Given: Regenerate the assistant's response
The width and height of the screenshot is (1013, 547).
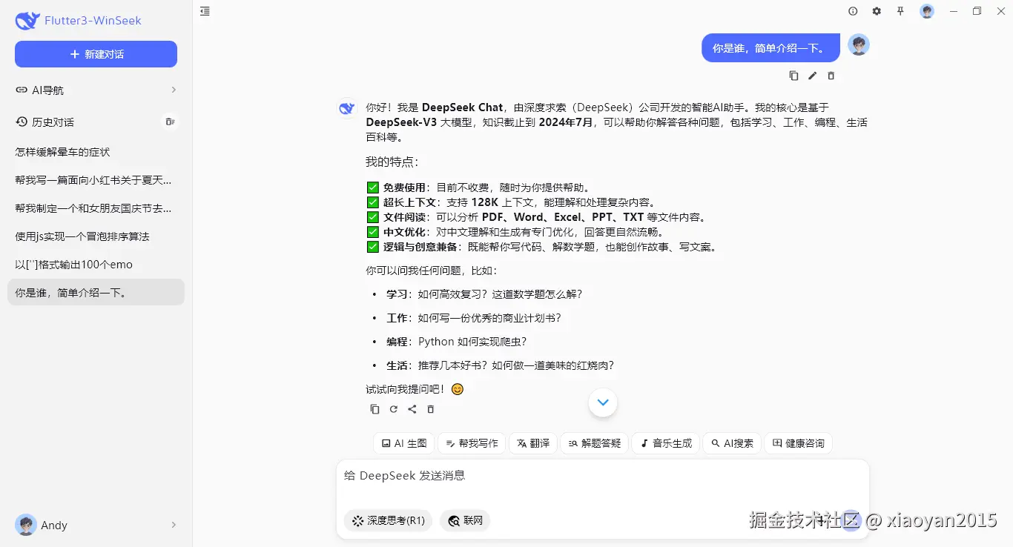Looking at the screenshot, I should 393,408.
